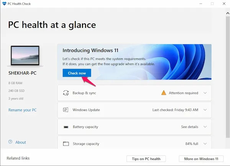
Task: Click the SHEKHAR-PC name
Action: pos(22,73)
